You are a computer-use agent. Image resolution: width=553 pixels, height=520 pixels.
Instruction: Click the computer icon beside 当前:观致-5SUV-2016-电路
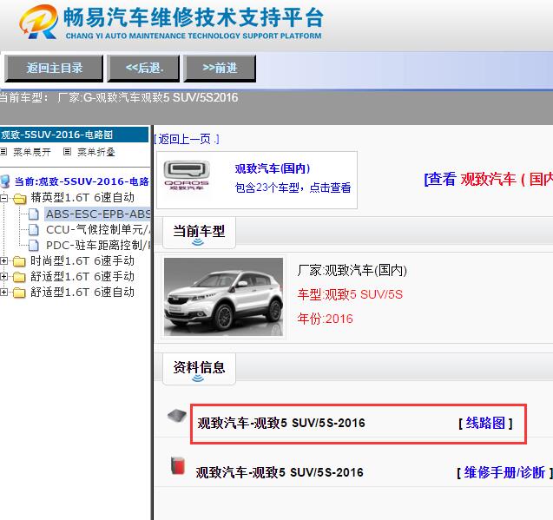tap(5, 181)
